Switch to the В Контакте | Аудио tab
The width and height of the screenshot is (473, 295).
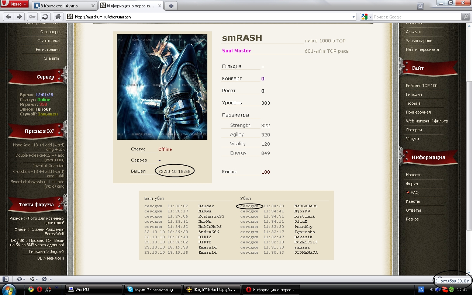click(x=65, y=6)
